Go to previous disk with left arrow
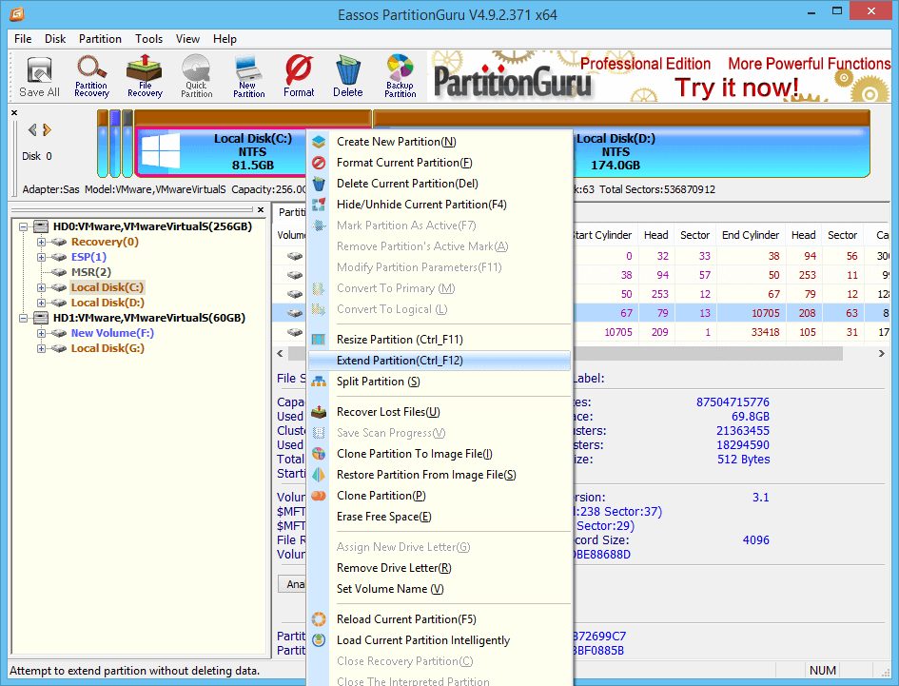Image resolution: width=899 pixels, height=686 pixels. tap(32, 130)
